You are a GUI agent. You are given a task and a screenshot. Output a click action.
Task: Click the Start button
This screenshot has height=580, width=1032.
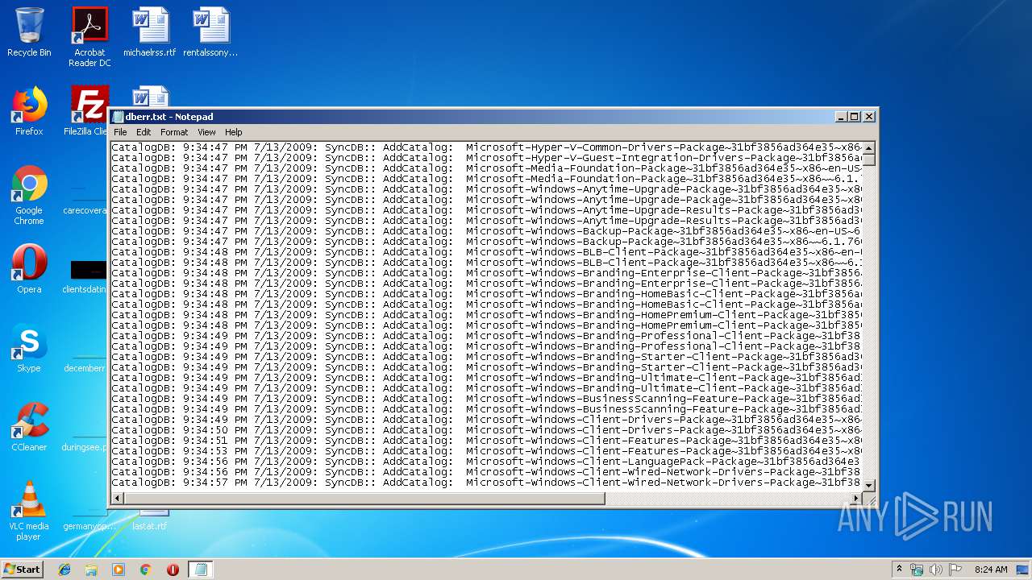pyautogui.click(x=23, y=570)
